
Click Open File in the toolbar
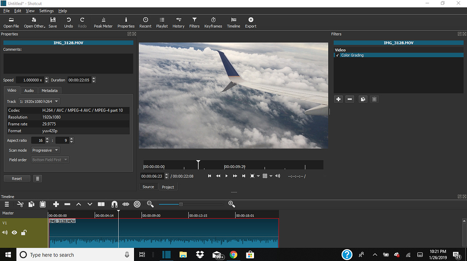coord(11,22)
